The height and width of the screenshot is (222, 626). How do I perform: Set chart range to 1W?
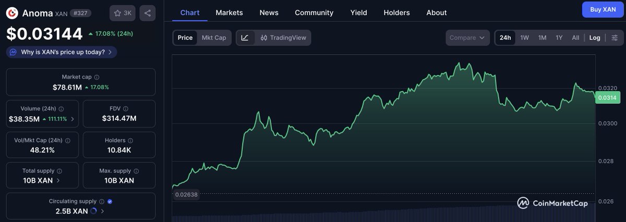pyautogui.click(x=525, y=38)
